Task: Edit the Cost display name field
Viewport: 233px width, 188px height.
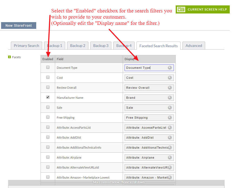Action: [x=149, y=78]
